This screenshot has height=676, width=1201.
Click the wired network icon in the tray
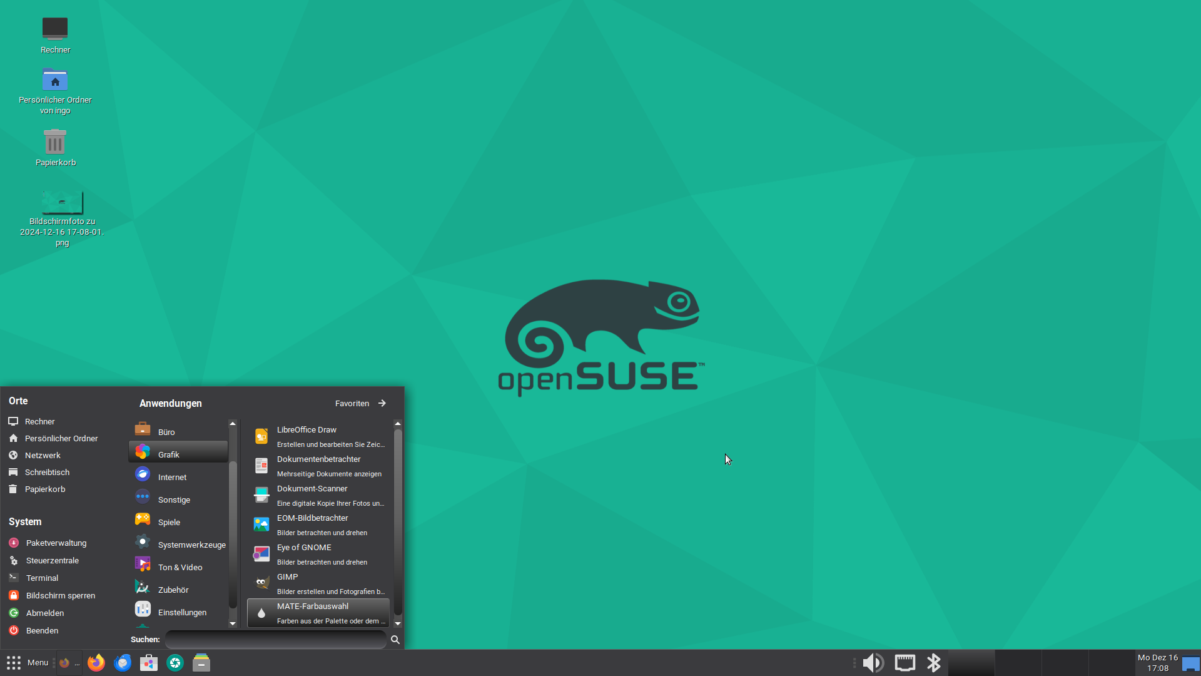click(905, 663)
